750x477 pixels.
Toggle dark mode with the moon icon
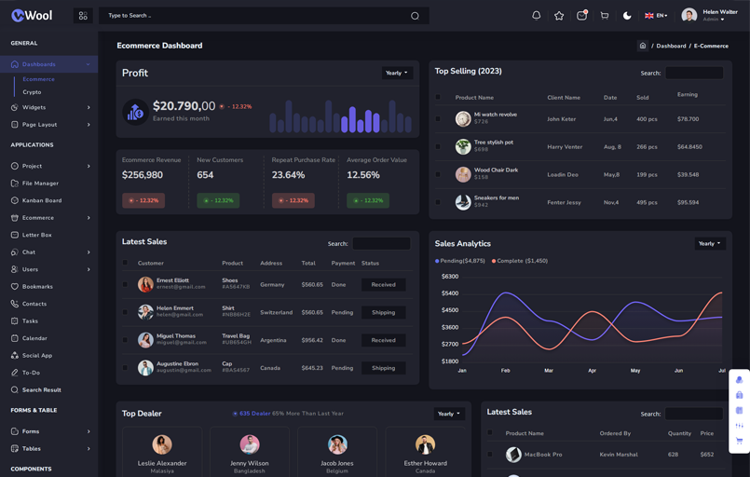tap(627, 16)
